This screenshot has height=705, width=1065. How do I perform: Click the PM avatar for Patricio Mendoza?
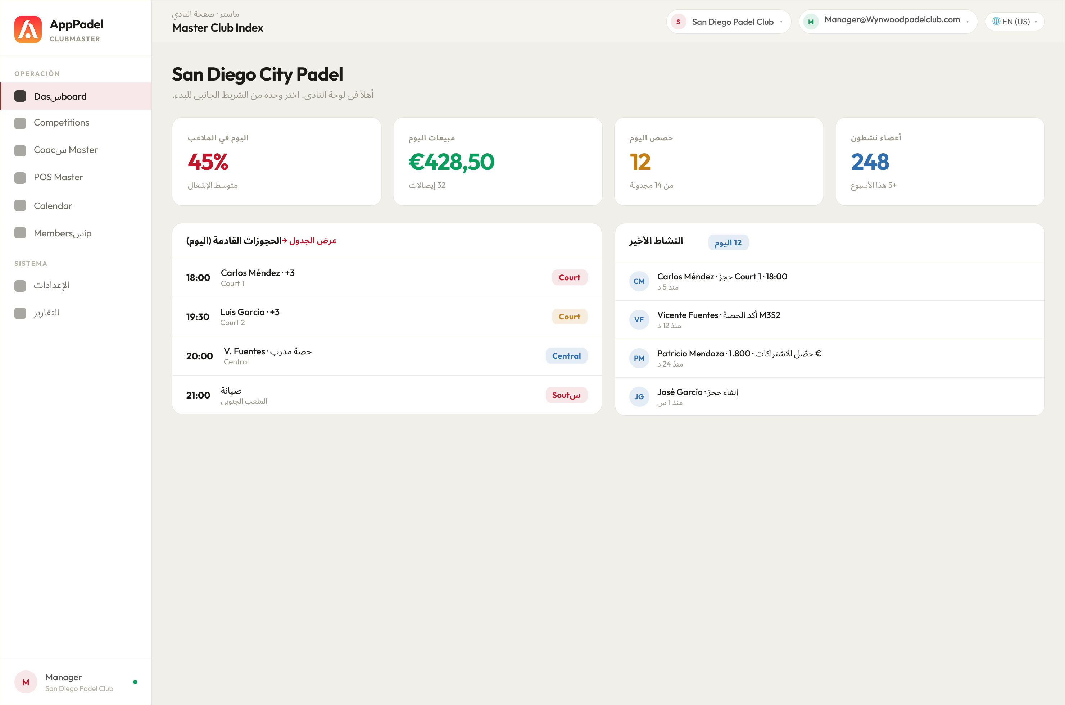click(639, 358)
